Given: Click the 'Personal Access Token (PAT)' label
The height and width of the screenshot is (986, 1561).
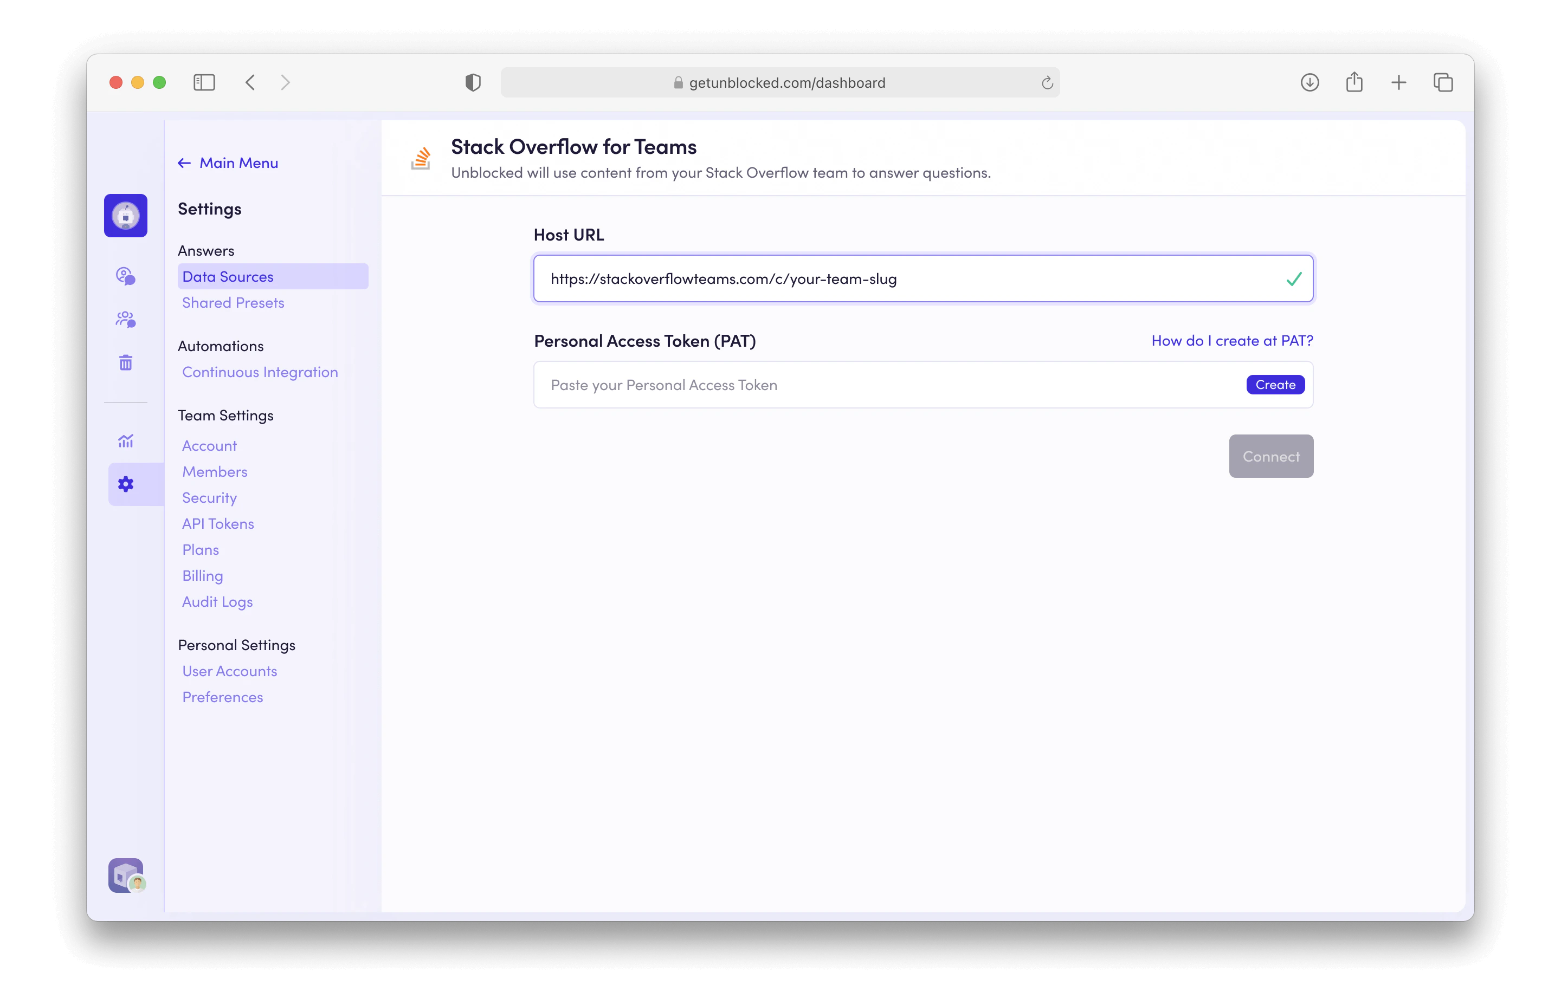Looking at the screenshot, I should click(644, 341).
